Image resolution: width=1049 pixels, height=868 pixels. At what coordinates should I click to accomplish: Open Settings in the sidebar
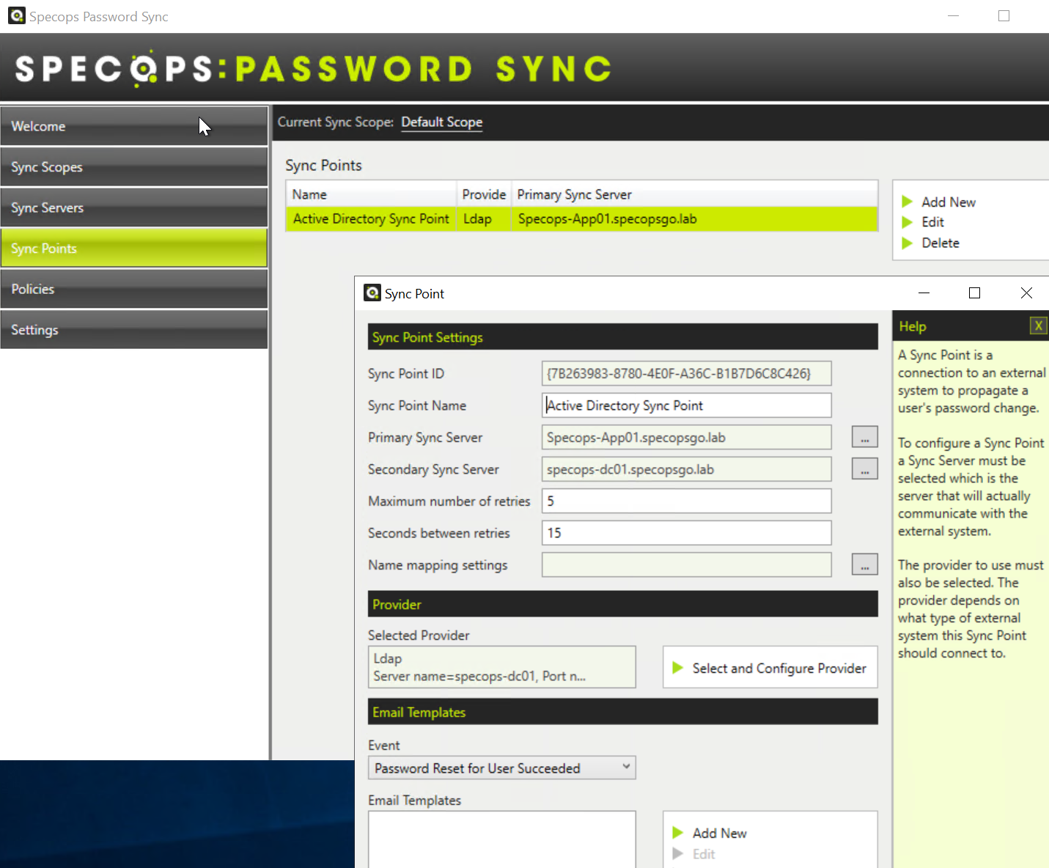click(x=134, y=330)
